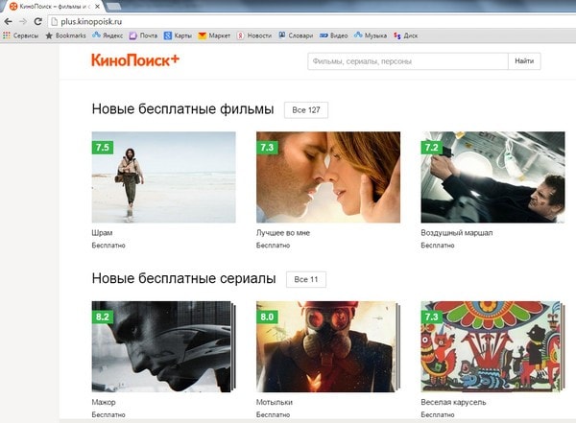Image resolution: width=576 pixels, height=423 pixels.
Task: Open the Воздушный маршал film title link
Action: (457, 232)
